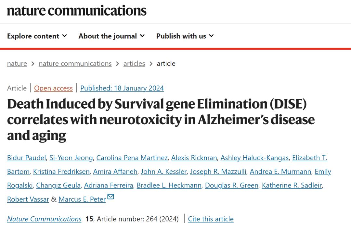Click author Douglas R. Green
This screenshot has width=351, height=229.
point(232,186)
